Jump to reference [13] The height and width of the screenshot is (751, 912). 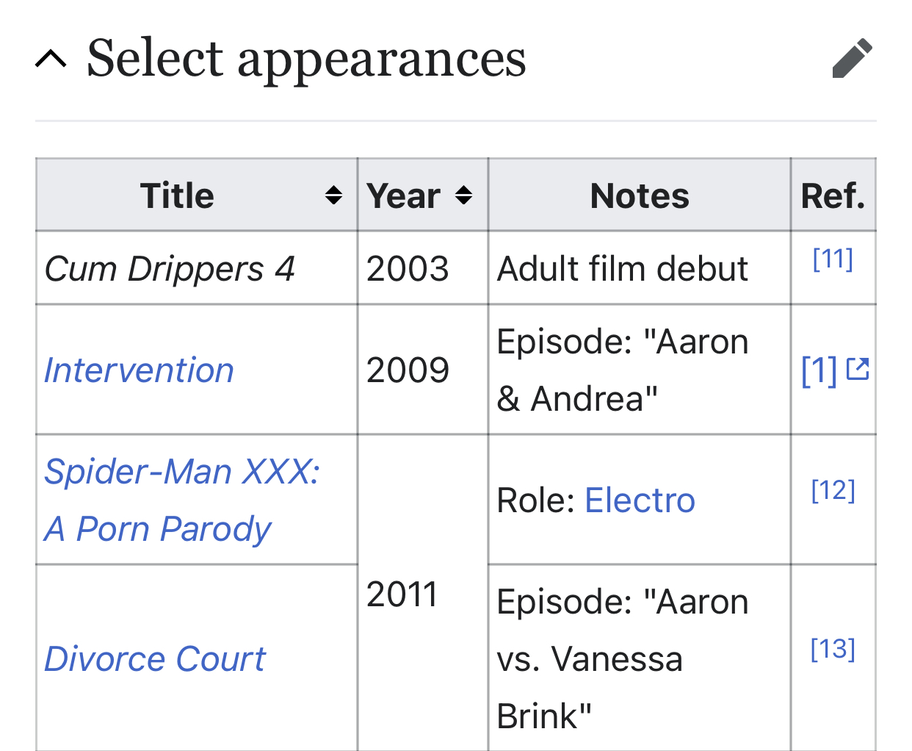[x=833, y=649]
